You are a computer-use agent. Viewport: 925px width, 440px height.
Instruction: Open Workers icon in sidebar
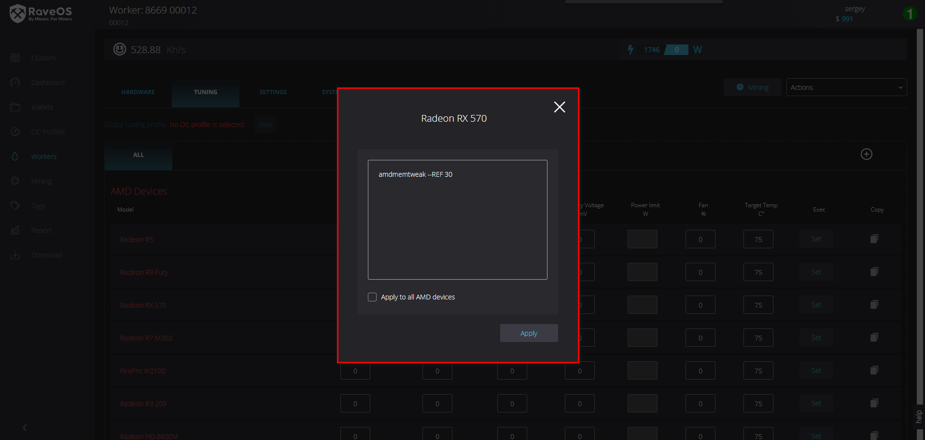pyautogui.click(x=15, y=156)
